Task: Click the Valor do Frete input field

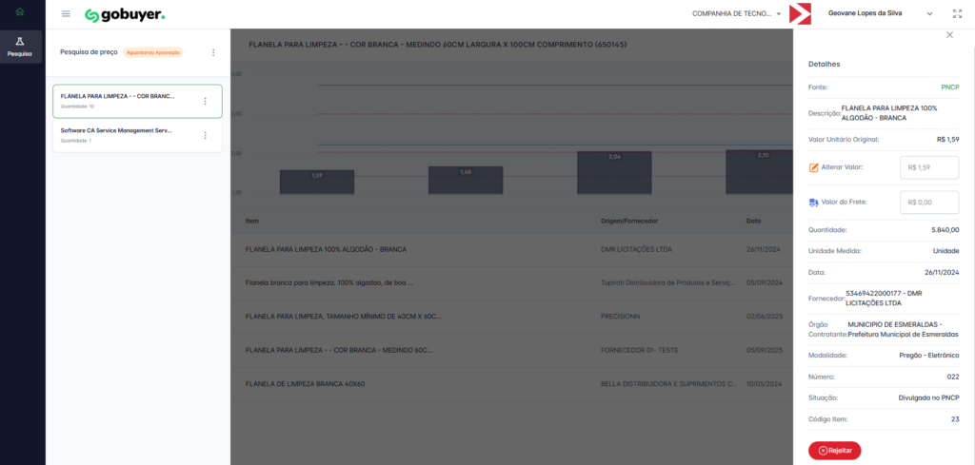Action: click(x=928, y=202)
